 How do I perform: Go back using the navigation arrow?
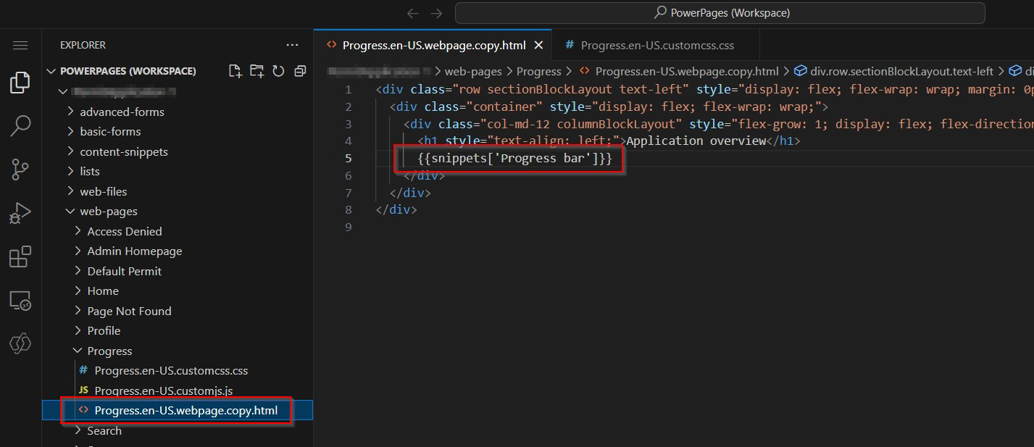tap(413, 13)
